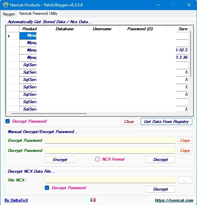Click the Encrypt button
The width and height of the screenshot is (197, 205).
60,160
